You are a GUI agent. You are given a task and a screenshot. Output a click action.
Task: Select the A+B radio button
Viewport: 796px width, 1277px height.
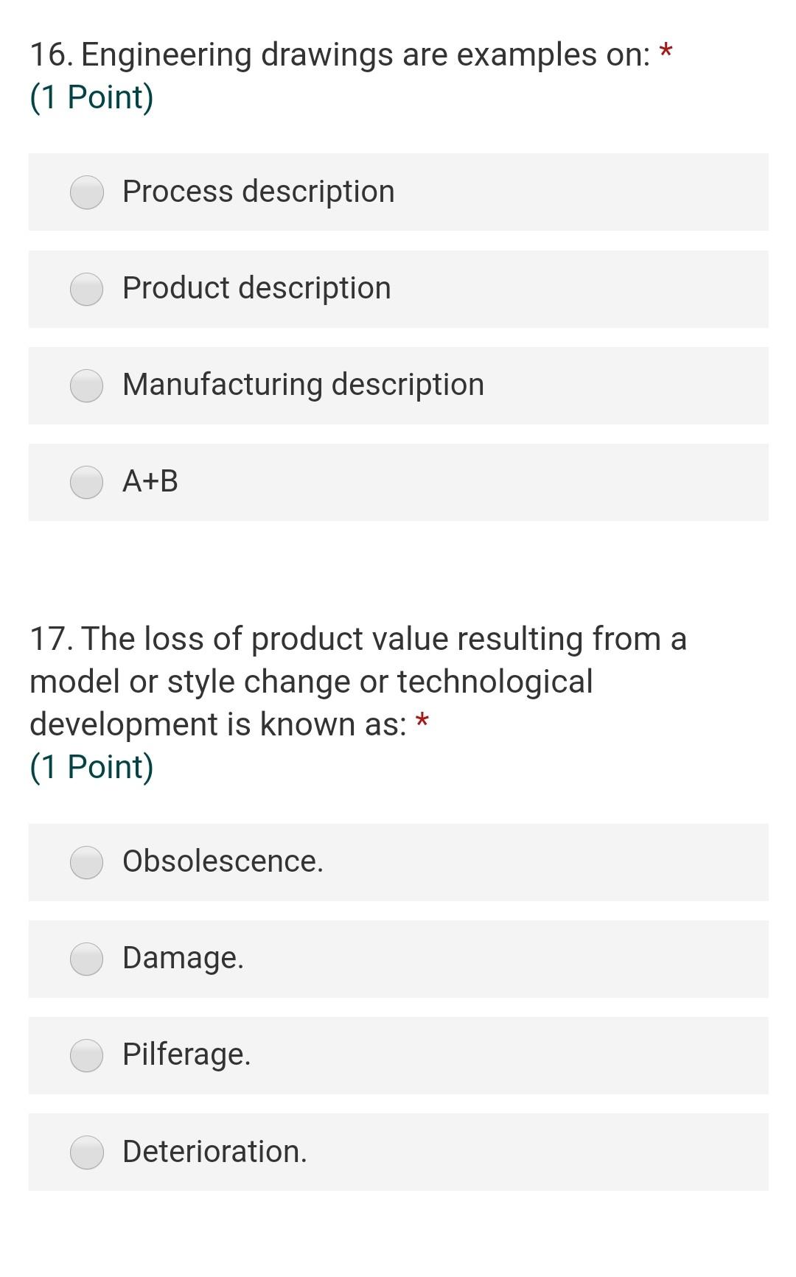[87, 483]
